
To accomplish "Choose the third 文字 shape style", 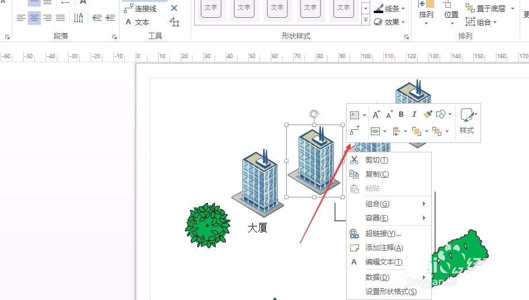I will 277,8.
